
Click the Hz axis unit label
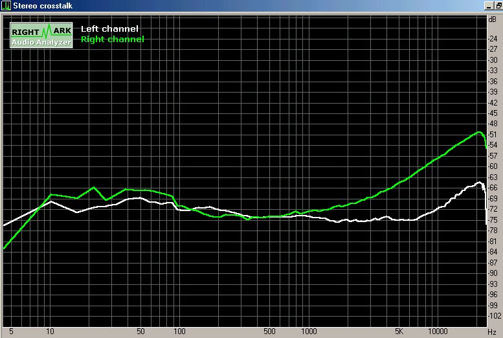[x=492, y=332]
